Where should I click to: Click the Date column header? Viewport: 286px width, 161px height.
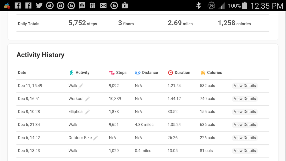point(22,72)
